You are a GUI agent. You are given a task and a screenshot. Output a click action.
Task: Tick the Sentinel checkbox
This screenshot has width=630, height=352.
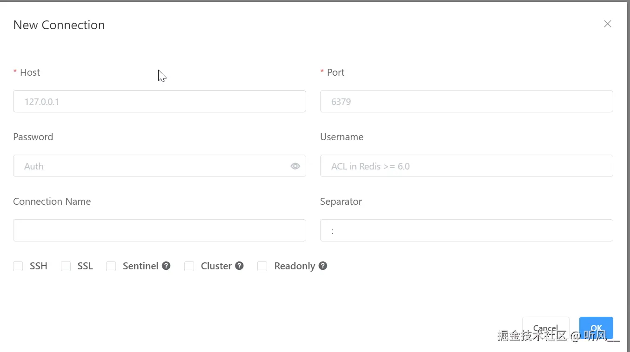111,267
